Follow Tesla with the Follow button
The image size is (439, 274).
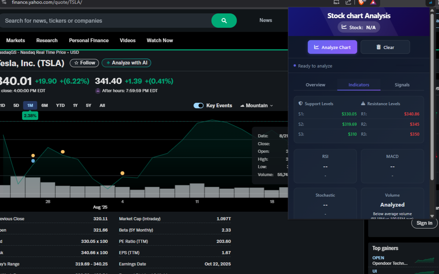(x=84, y=63)
